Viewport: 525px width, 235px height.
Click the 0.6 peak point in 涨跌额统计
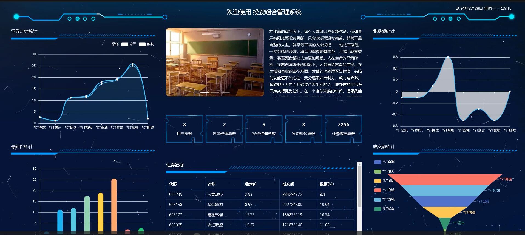[x=448, y=57]
